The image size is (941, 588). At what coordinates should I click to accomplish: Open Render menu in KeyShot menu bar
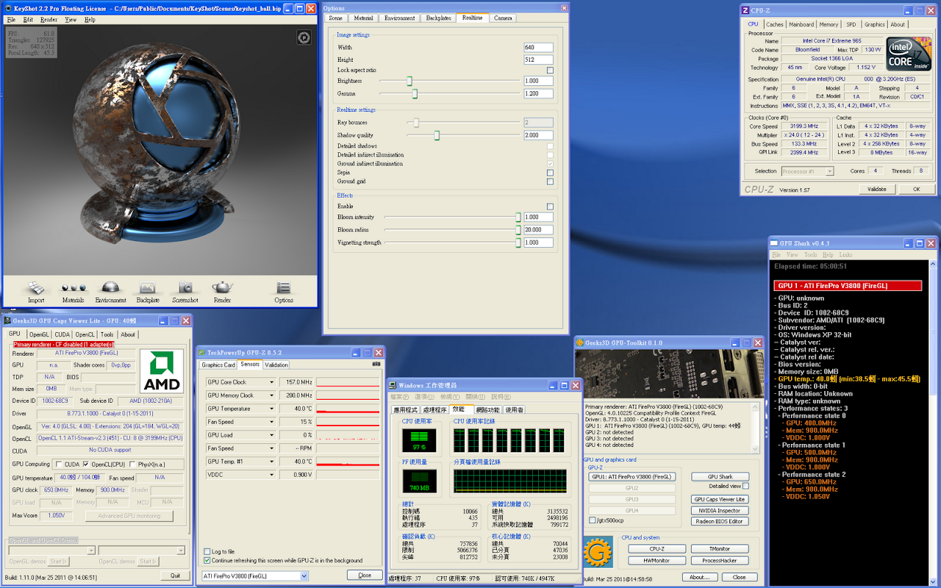pos(49,20)
